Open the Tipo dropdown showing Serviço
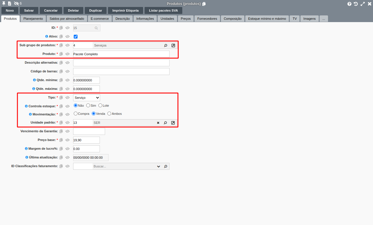 tap(87, 98)
